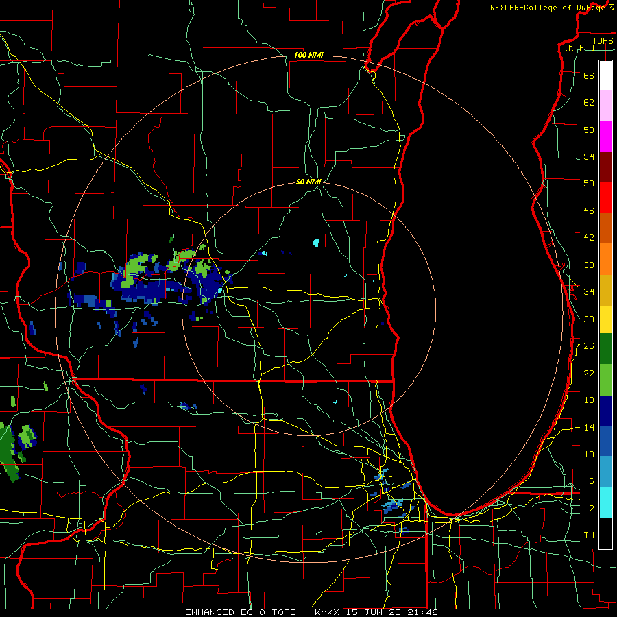The height and width of the screenshot is (617, 617).
Task: Click the '46' legend value
Action: coord(589,211)
